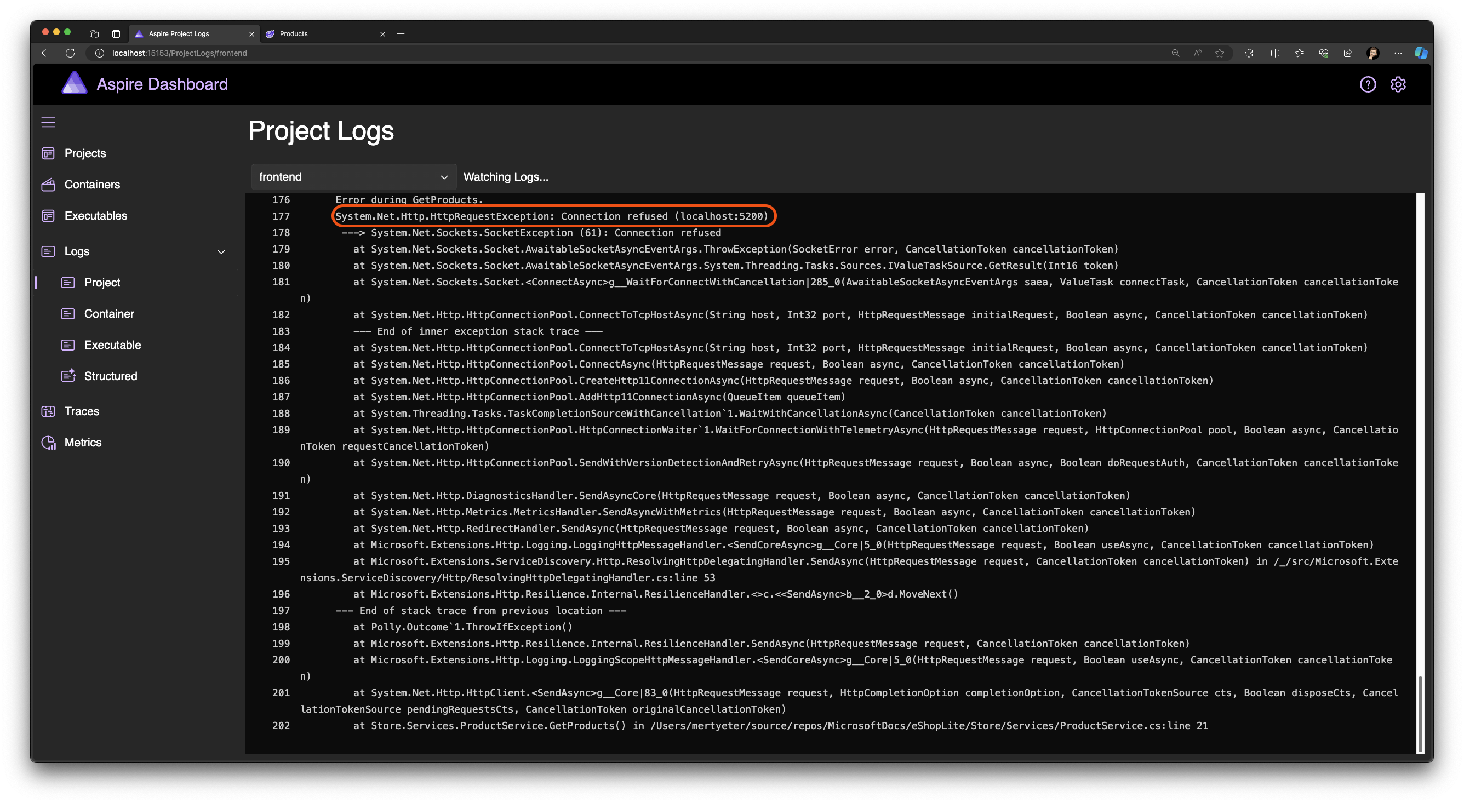The height and width of the screenshot is (803, 1464).
Task: Open the favorites list icon
Action: [x=1299, y=53]
